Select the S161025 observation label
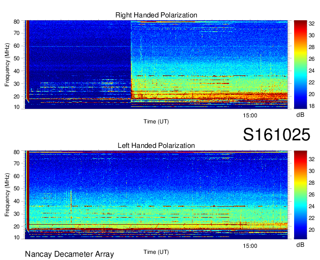320x260 pixels. point(277,134)
